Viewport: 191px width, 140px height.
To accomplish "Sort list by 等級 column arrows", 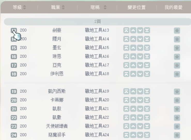I will coord(25,8).
